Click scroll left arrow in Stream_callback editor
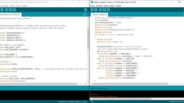The height and width of the screenshot is (103, 184). 92,84
